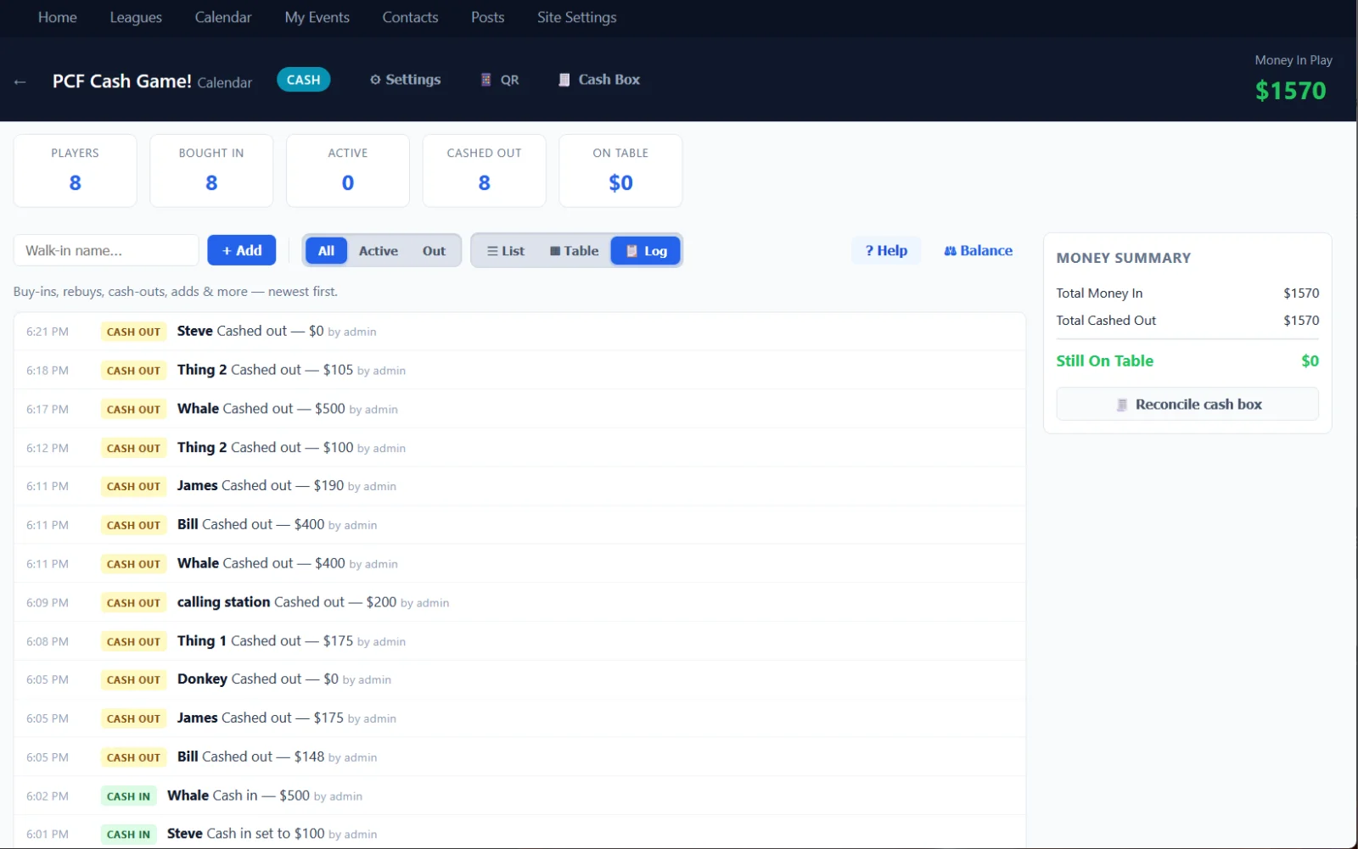Viewport: 1358px width, 849px height.
Task: Select the ON TABLE $0 card
Action: point(620,170)
